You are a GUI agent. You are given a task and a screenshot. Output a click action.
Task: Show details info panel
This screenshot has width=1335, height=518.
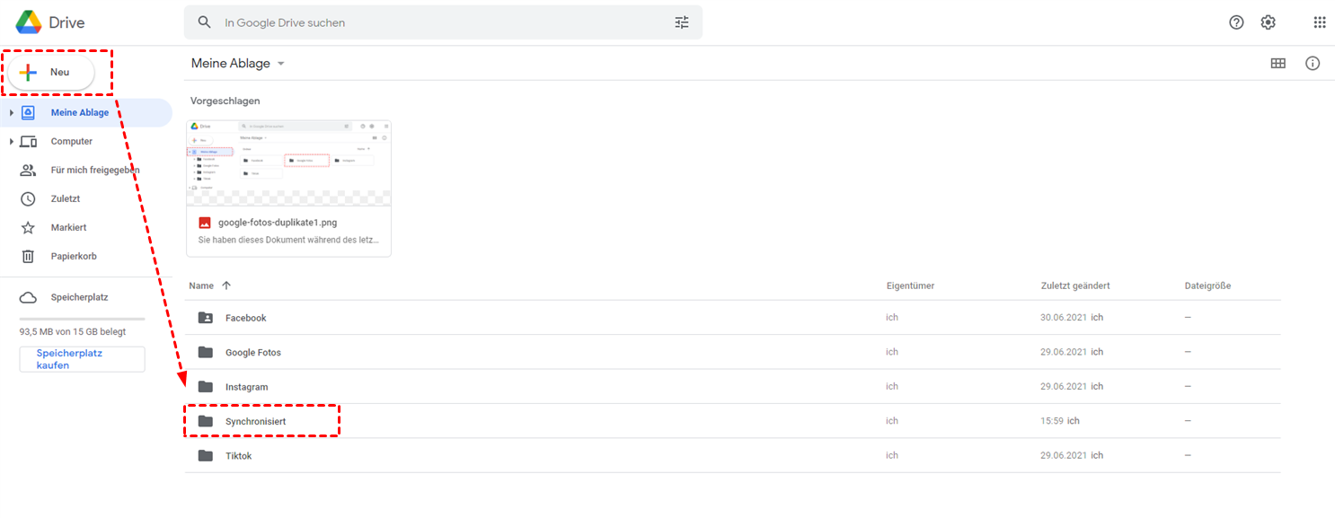[x=1313, y=64]
